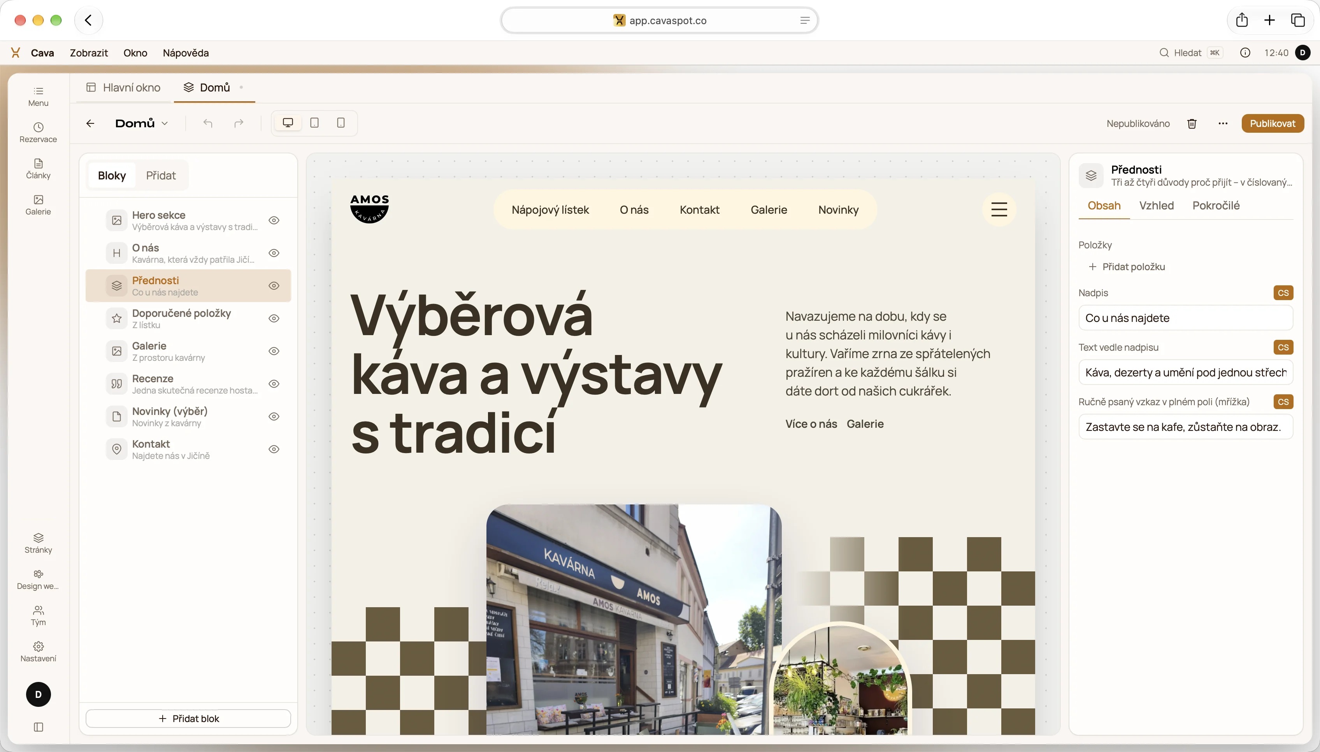The image size is (1320, 752).
Task: Switch to tablet preview
Action: 314,123
